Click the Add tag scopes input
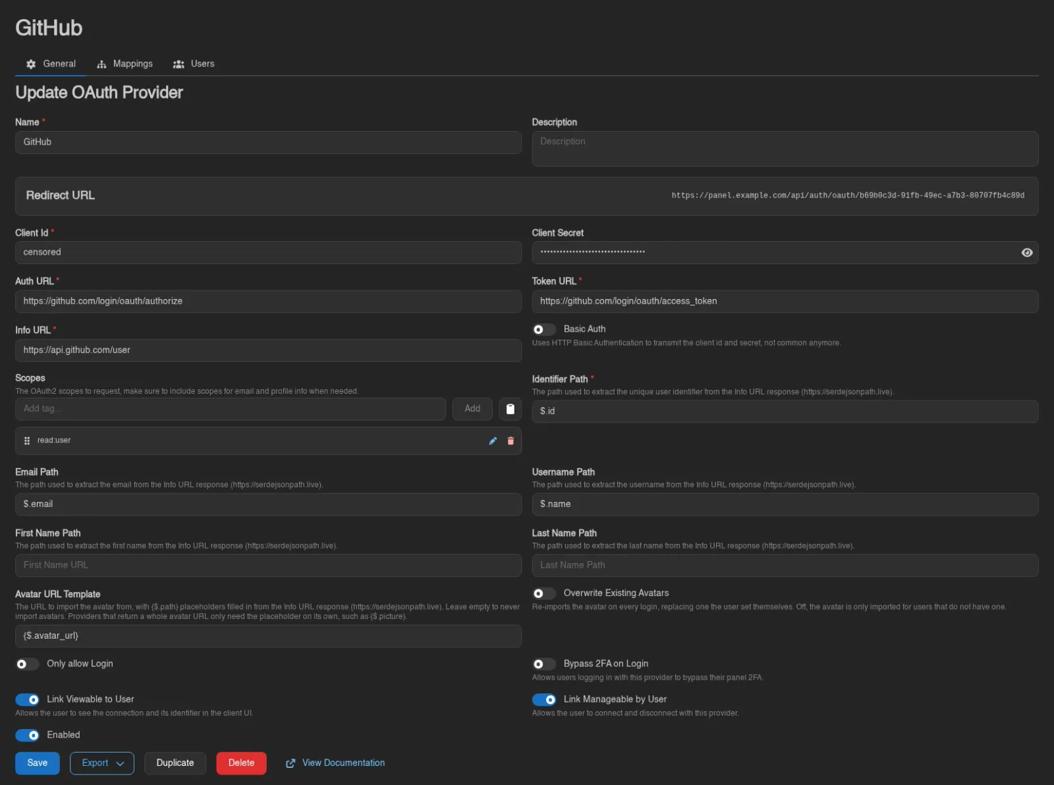 click(231, 409)
